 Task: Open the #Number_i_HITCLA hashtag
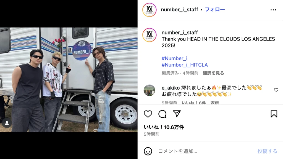[185, 65]
